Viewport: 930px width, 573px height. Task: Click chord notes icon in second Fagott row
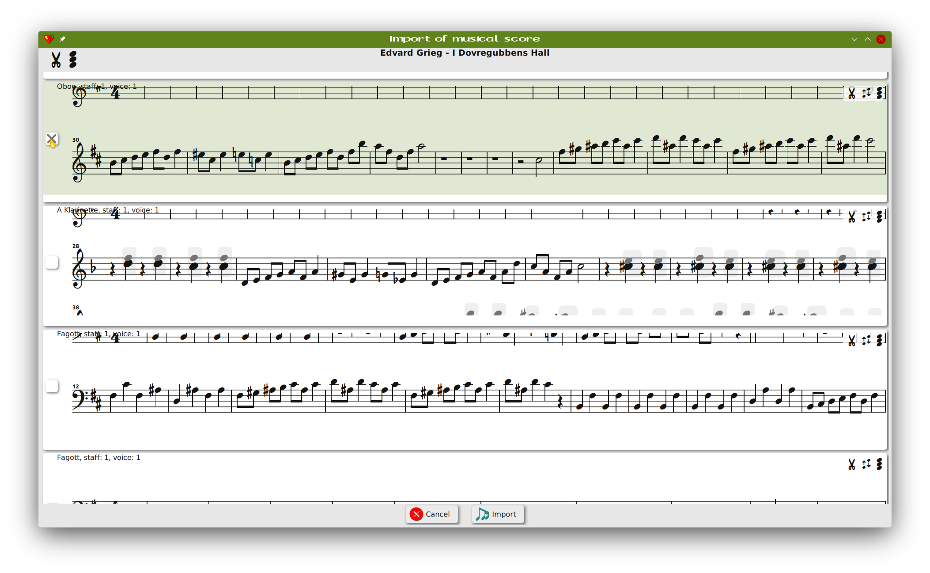(879, 464)
